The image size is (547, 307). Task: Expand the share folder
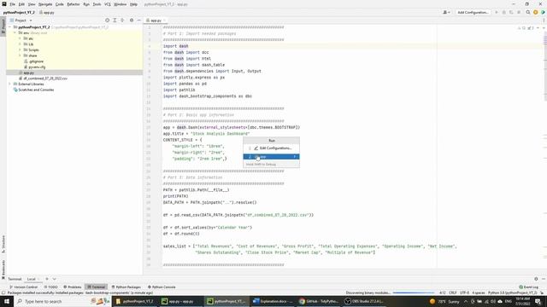(20, 55)
